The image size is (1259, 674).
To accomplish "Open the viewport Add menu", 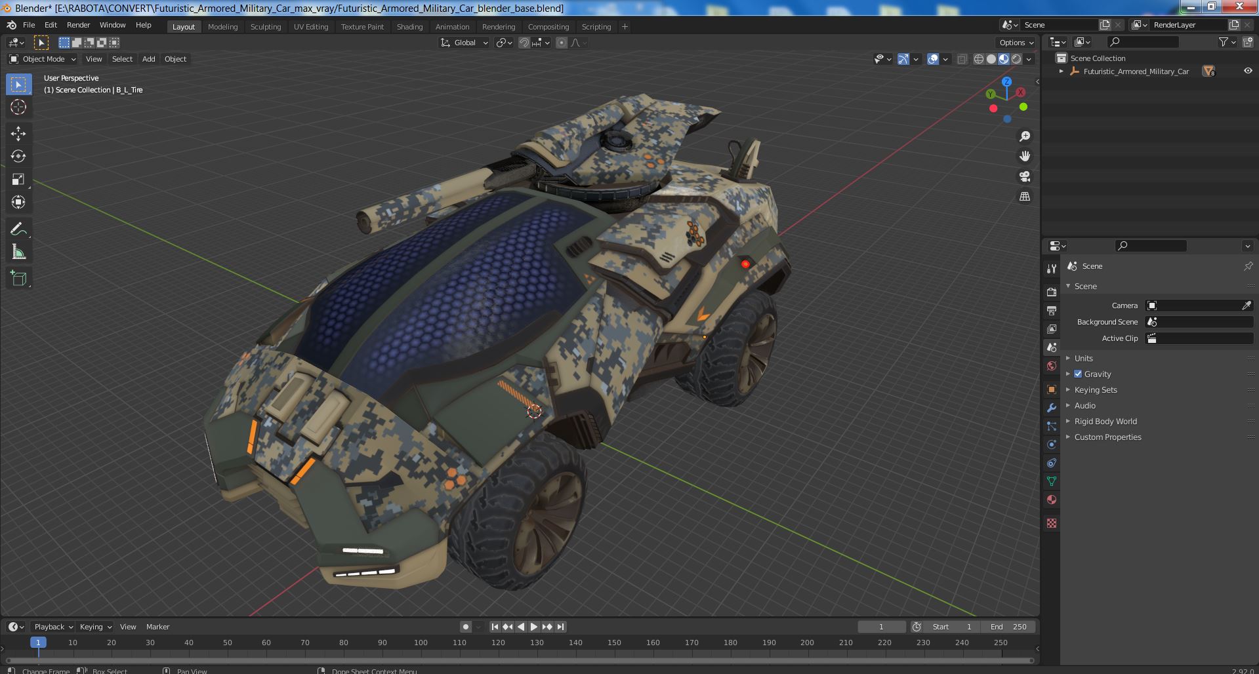I will tap(149, 59).
